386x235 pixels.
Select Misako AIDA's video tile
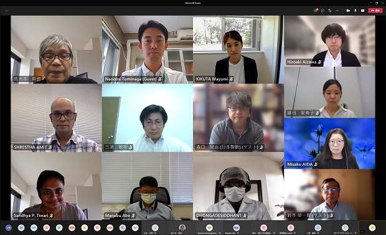tap(329, 143)
